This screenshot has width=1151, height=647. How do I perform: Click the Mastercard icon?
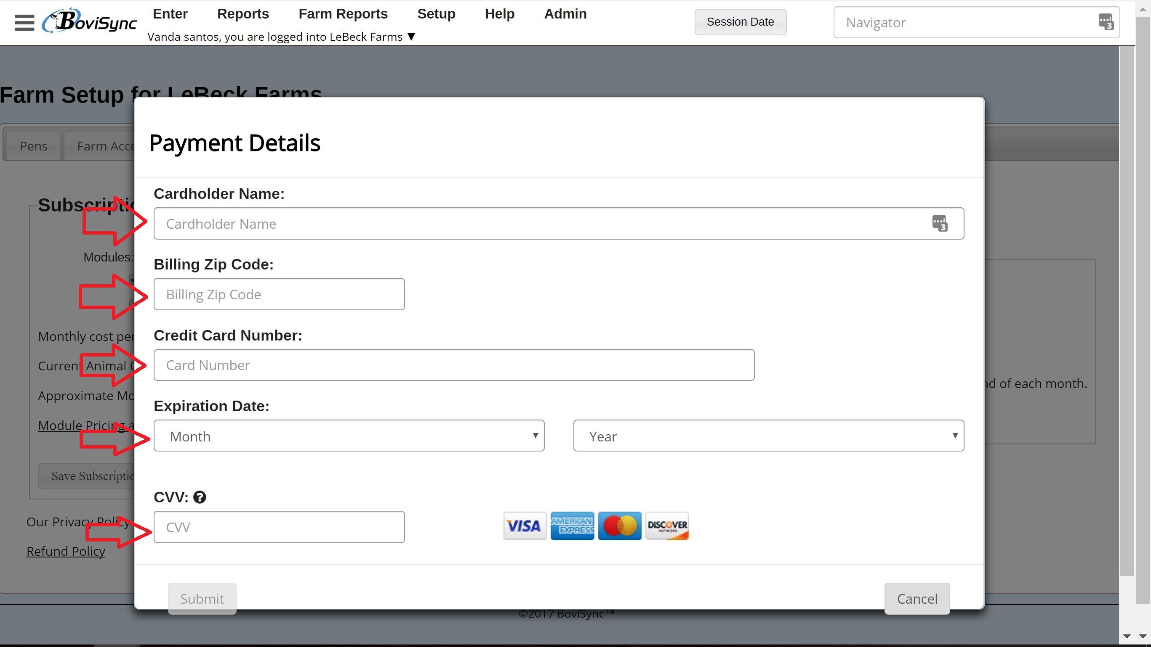619,526
